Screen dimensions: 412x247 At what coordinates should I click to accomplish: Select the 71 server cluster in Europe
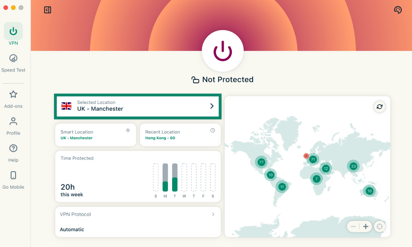(313, 159)
